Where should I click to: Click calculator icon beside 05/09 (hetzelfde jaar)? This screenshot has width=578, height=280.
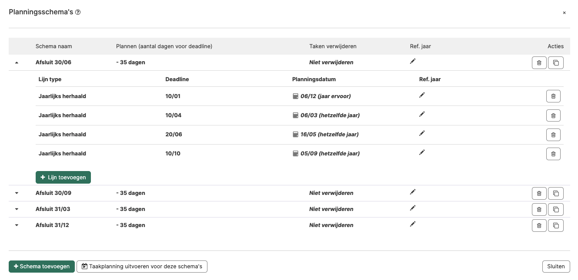click(296, 154)
